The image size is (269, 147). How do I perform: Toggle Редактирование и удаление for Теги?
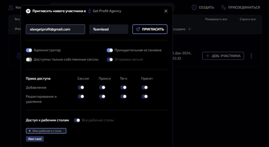[x=123, y=97]
